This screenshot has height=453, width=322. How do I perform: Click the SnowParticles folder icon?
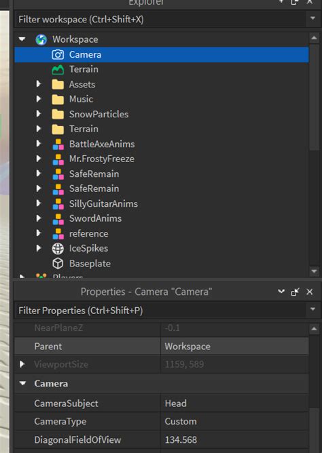point(58,115)
